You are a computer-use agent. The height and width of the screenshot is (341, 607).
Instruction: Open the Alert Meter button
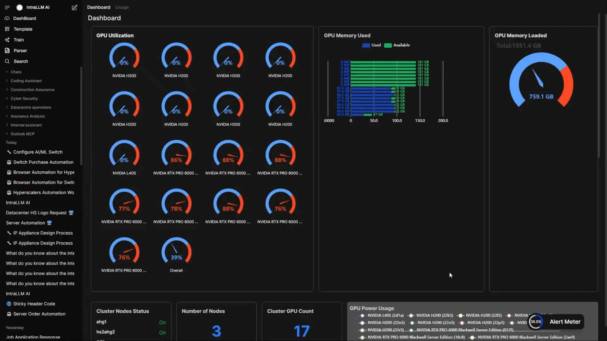coord(556,322)
